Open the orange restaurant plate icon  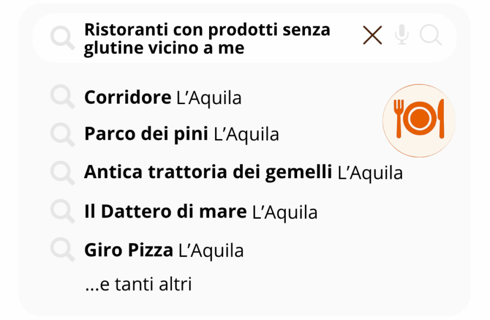(x=419, y=120)
